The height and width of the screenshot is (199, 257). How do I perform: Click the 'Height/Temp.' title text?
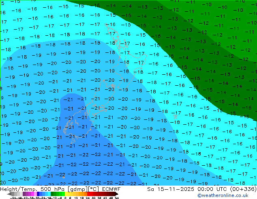coord(19,189)
